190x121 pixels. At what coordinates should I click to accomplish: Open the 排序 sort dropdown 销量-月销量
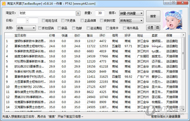(131, 13)
